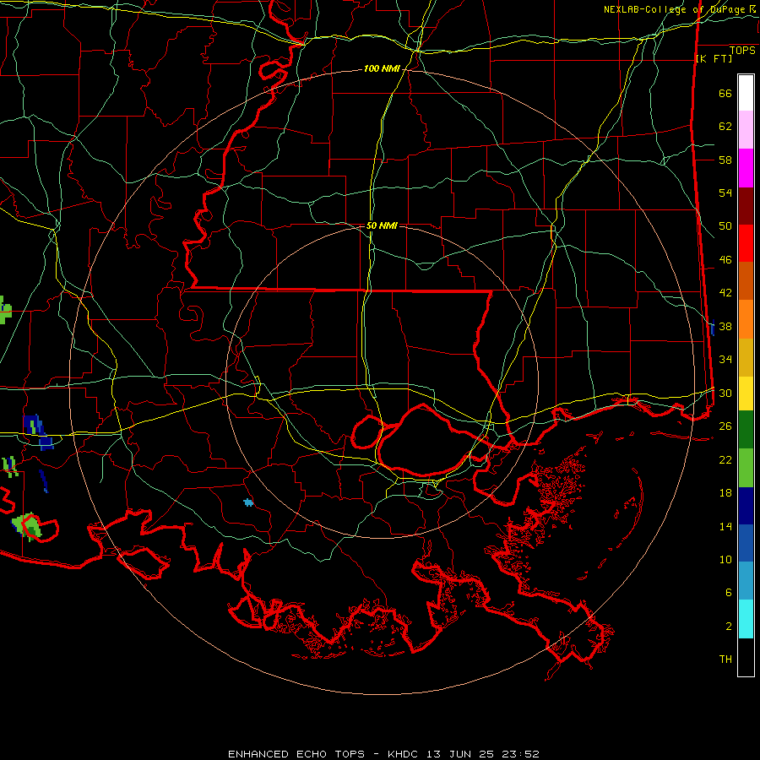Click the black TH threshold swatch
The height and width of the screenshot is (760, 760).
[746, 657]
